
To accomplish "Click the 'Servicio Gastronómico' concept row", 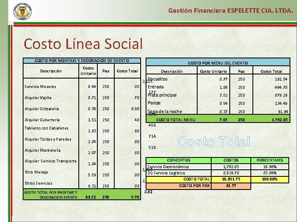I will [x=168, y=167].
